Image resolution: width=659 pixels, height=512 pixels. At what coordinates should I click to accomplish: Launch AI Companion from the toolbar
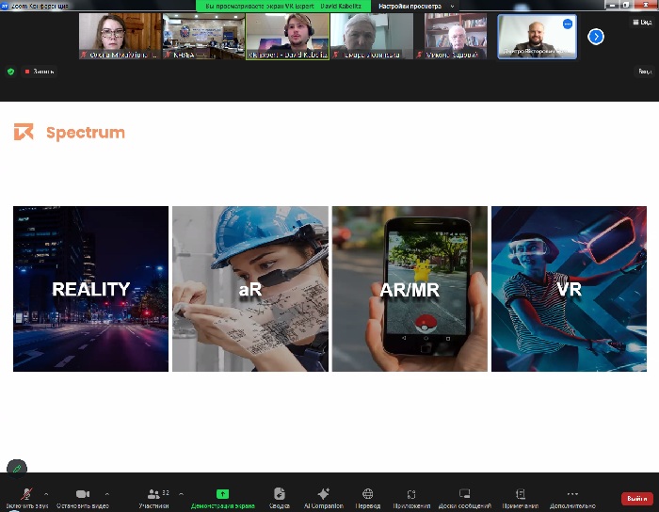click(323, 494)
